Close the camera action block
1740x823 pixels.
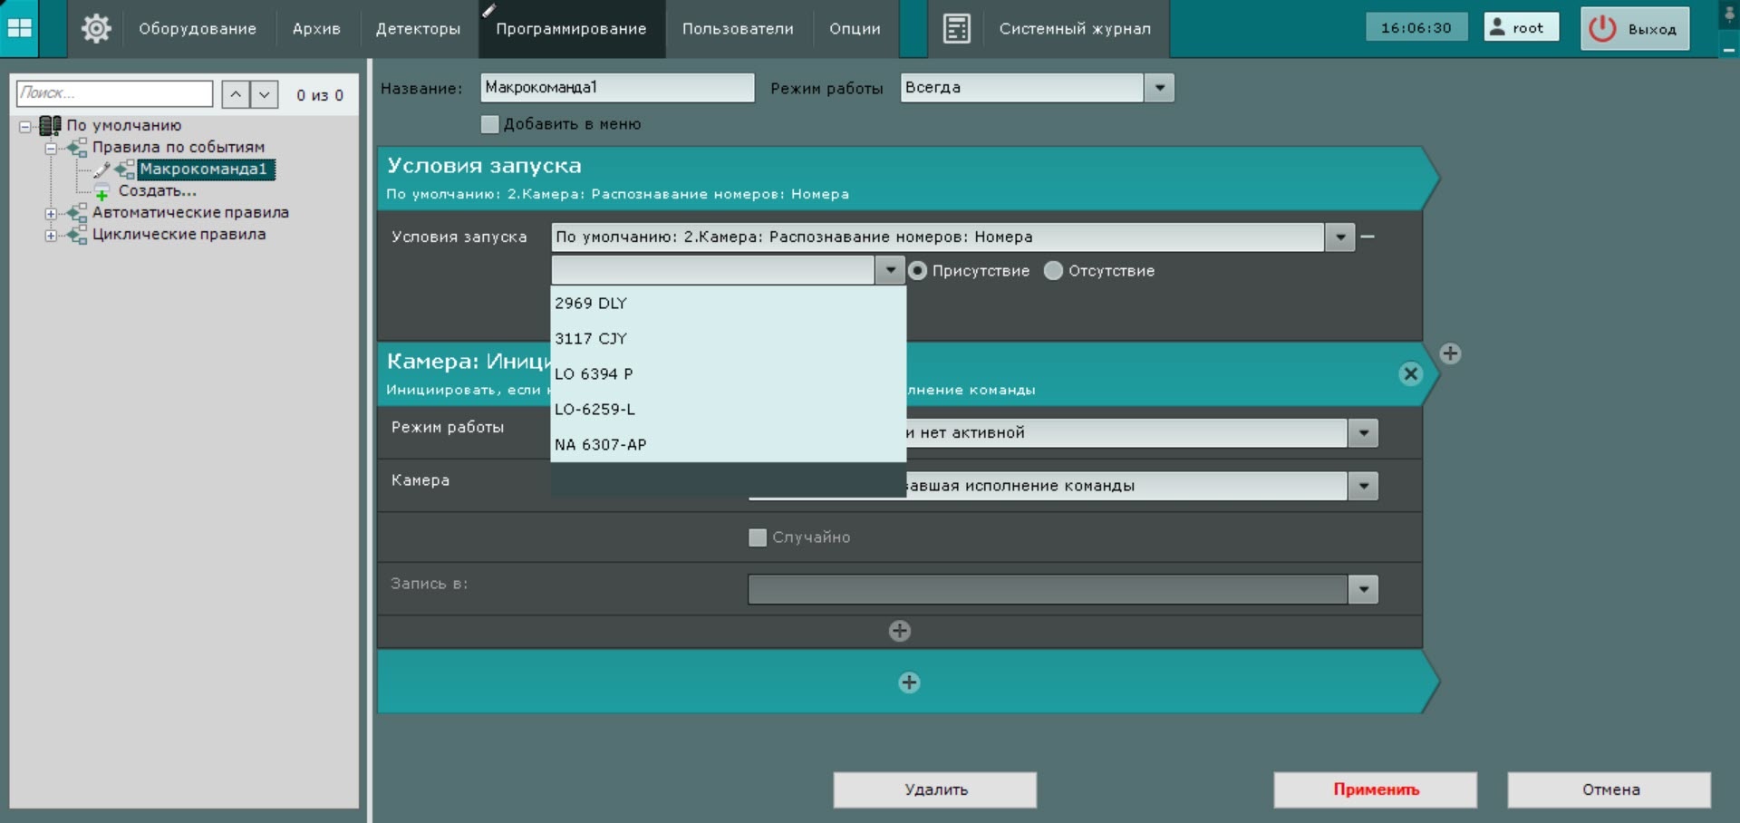pos(1410,373)
